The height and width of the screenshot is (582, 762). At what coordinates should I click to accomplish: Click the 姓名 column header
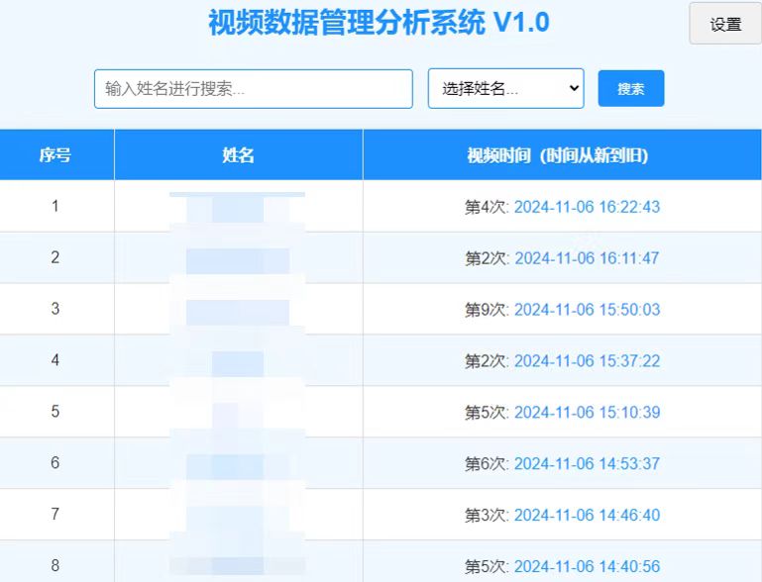[x=238, y=155]
